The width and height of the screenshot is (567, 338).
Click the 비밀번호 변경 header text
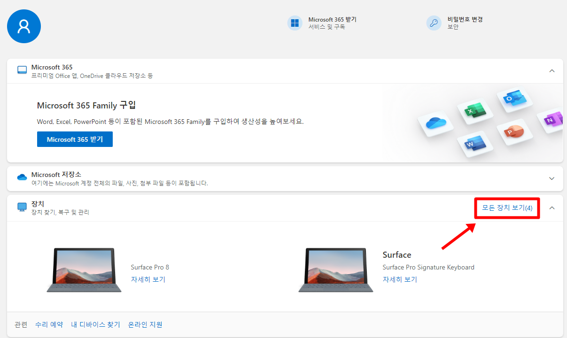465,20
